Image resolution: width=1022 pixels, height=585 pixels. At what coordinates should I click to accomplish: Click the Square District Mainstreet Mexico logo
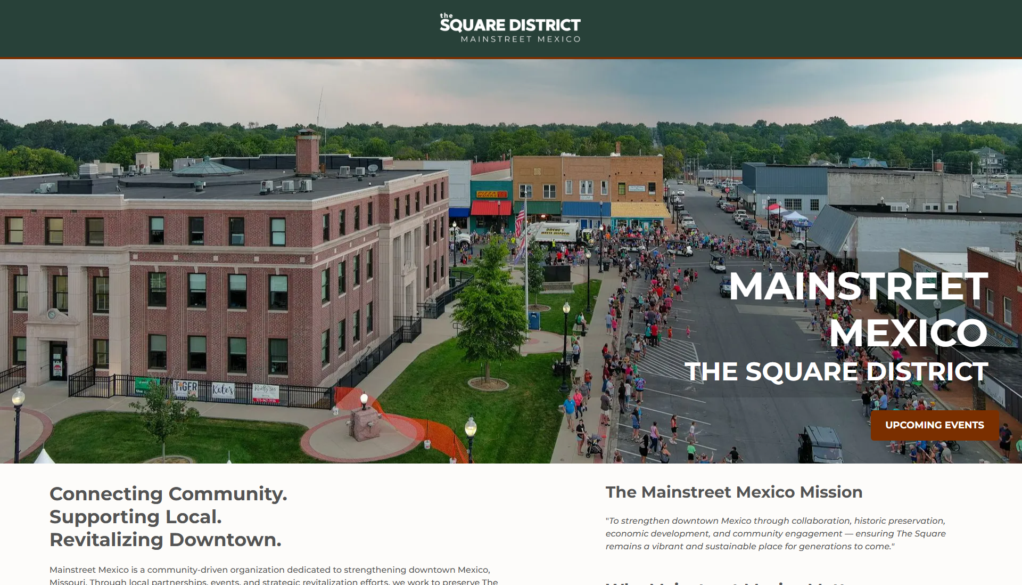510,28
